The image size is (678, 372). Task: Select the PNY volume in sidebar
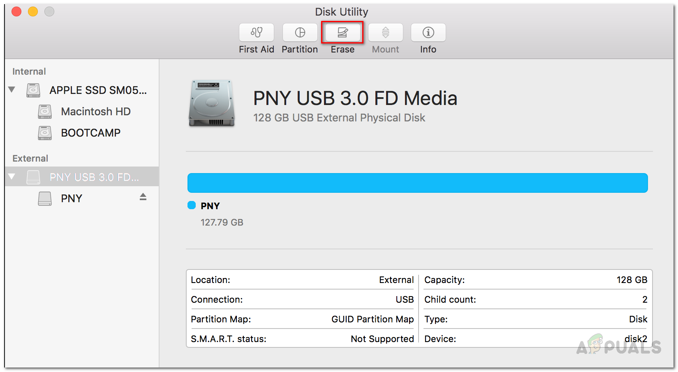pyautogui.click(x=72, y=199)
